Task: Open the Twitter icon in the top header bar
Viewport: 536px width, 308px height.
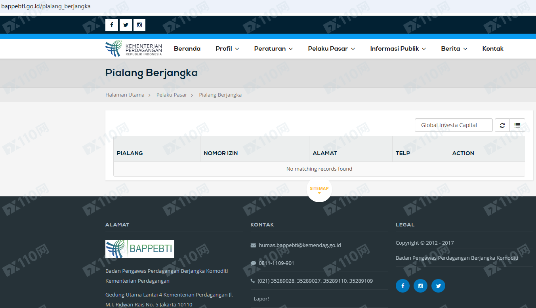Action: tap(126, 25)
